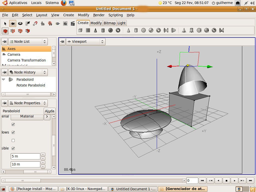Select Rotate Paraboloid in Node History
The height and width of the screenshot is (192, 256).
(x=31, y=85)
